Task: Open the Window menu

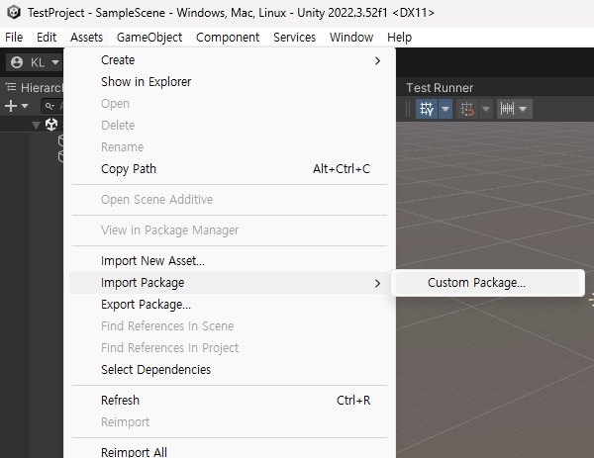Action: point(351,37)
